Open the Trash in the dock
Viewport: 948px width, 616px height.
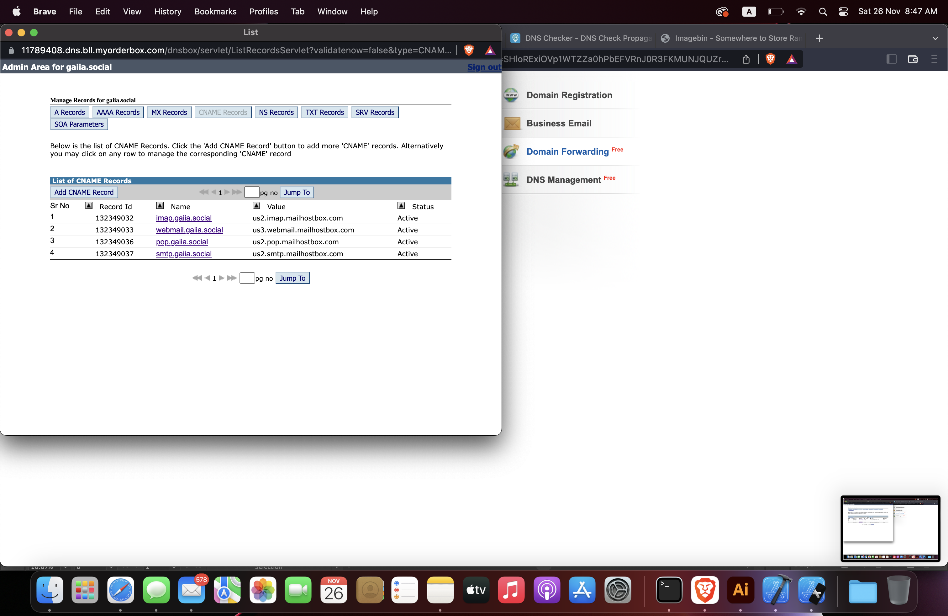tap(898, 590)
